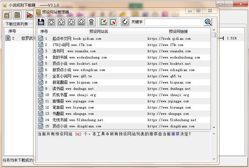Click the 预设网链接 column header
Viewport: 249px width, 168px height.
pyautogui.click(x=178, y=31)
